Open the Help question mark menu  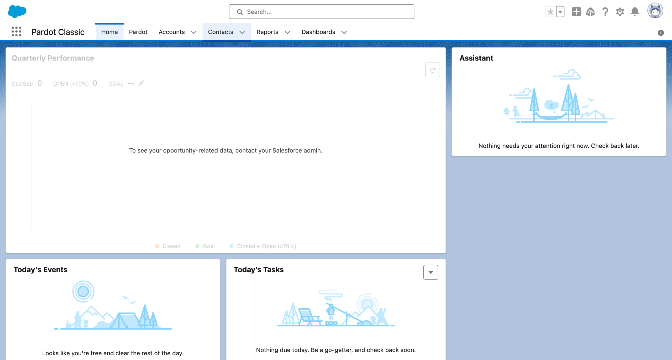point(605,12)
